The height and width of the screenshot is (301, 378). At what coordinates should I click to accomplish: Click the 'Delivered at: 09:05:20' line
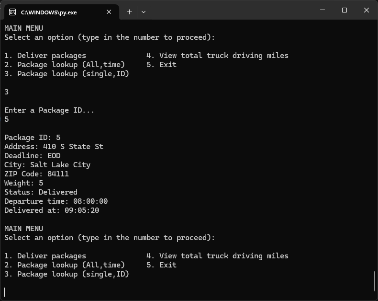52,210
